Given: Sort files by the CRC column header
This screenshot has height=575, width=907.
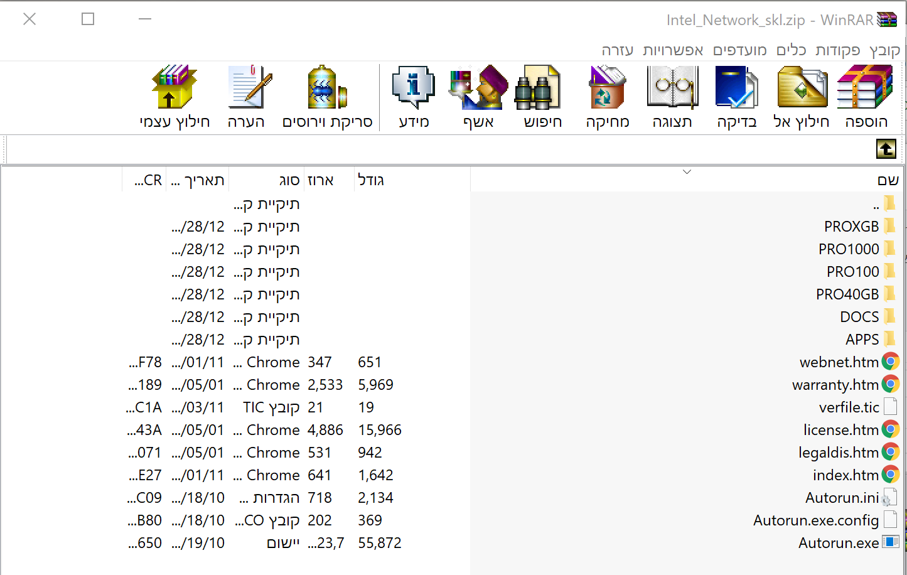Looking at the screenshot, I should pos(145,180).
